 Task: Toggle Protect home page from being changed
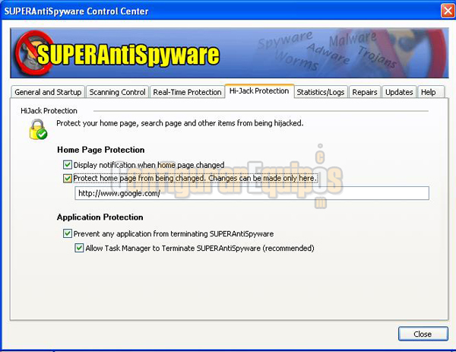68,178
